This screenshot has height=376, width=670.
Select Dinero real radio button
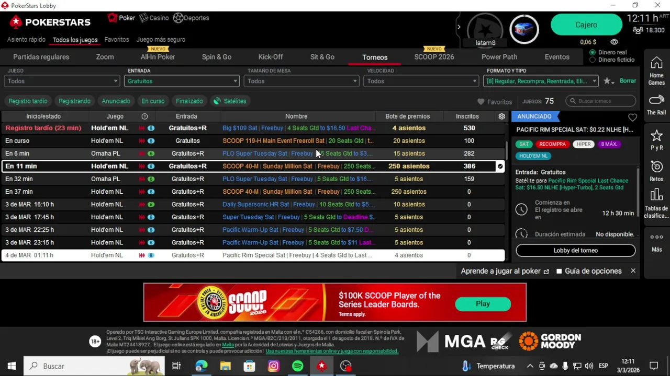pyautogui.click(x=593, y=52)
